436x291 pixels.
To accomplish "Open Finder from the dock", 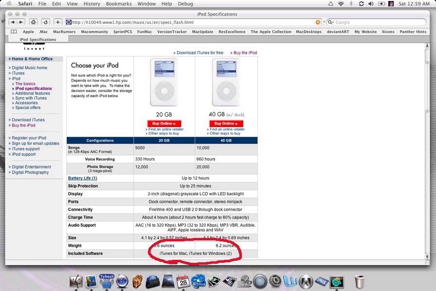I will [x=76, y=282].
